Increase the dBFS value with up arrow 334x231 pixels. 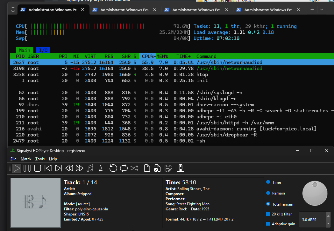coord(328,216)
